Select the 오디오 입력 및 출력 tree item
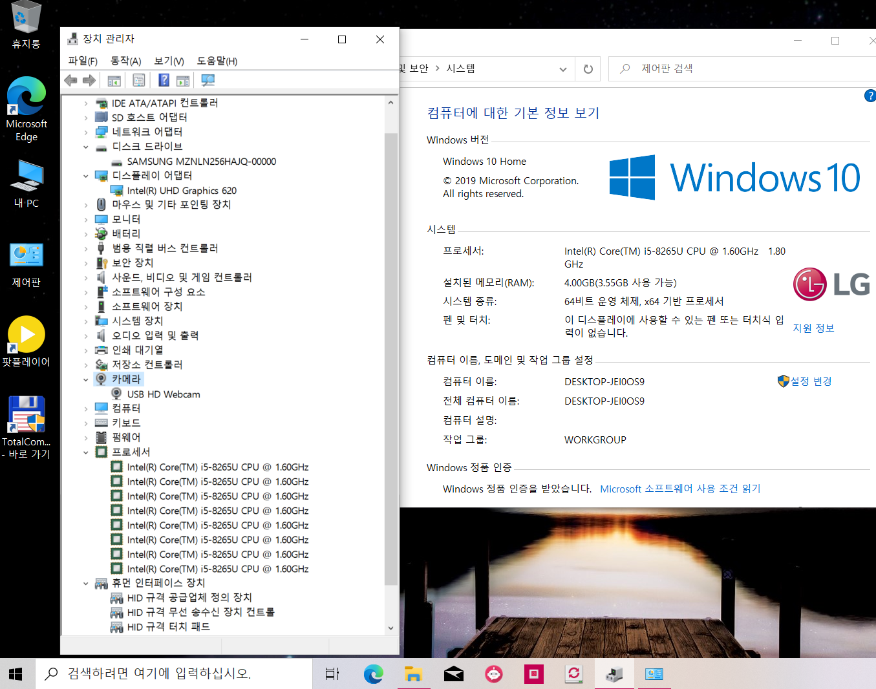 point(155,335)
